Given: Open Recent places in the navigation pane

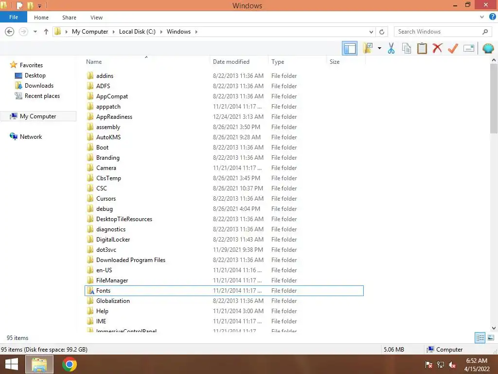Looking at the screenshot, I should [42, 96].
